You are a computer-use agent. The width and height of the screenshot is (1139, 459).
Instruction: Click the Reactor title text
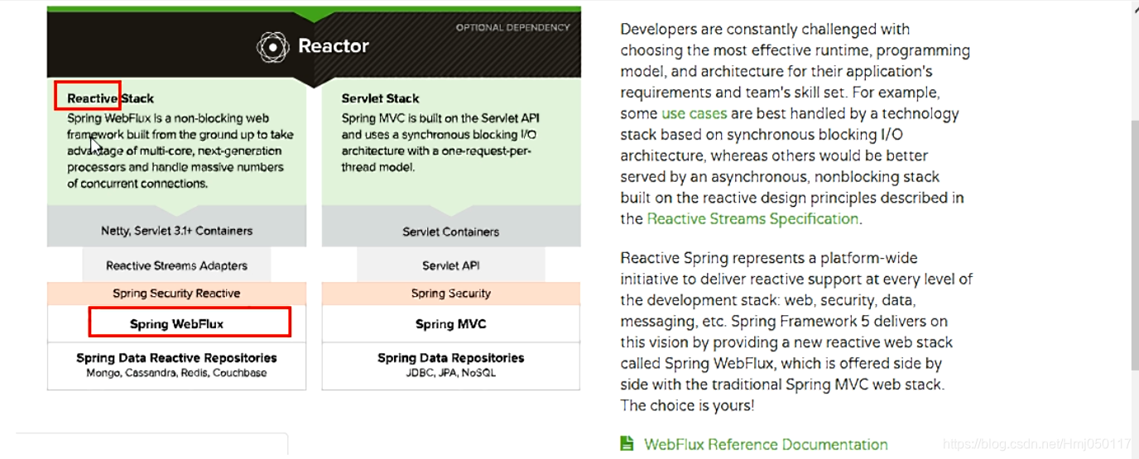(333, 46)
